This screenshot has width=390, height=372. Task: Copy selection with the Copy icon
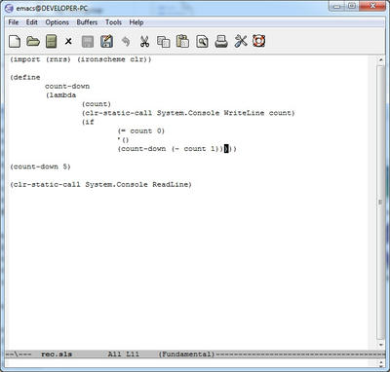coord(164,42)
